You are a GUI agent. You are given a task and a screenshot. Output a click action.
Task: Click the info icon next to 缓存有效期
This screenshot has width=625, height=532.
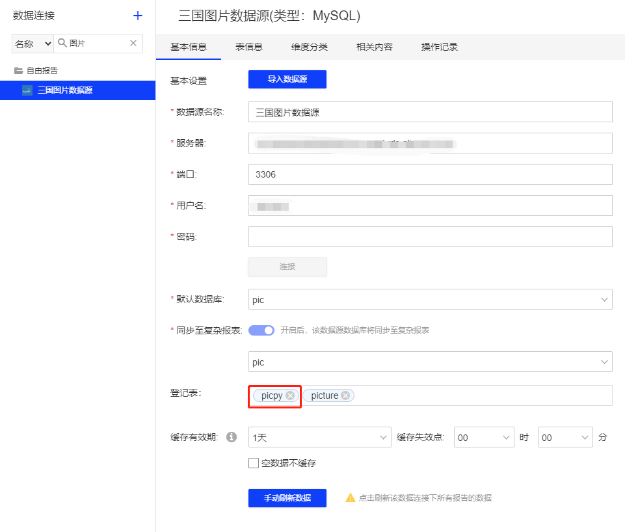click(x=231, y=438)
